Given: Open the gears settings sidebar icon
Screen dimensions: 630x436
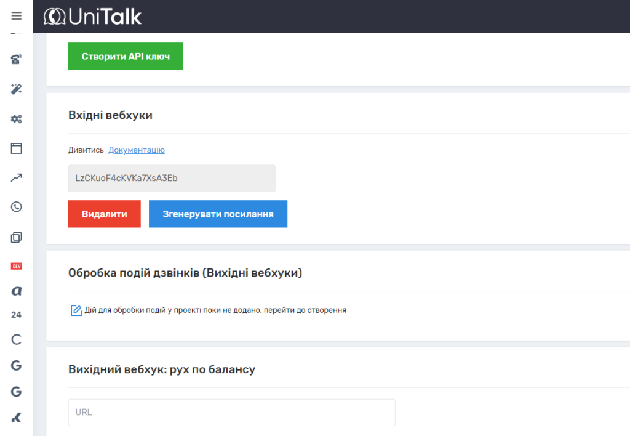Looking at the screenshot, I should pos(16,119).
